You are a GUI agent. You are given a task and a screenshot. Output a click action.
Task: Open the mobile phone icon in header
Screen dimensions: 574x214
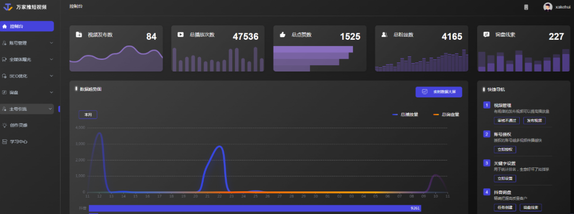click(x=526, y=7)
